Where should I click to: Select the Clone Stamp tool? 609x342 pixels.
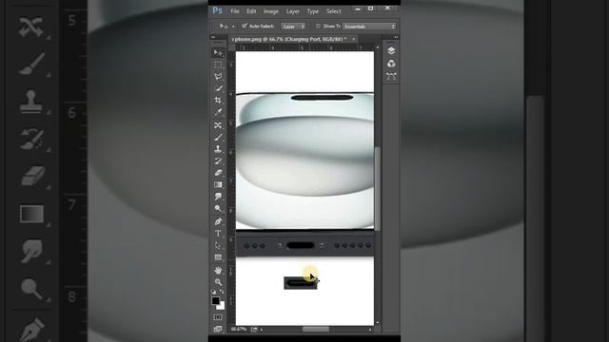coord(218,149)
